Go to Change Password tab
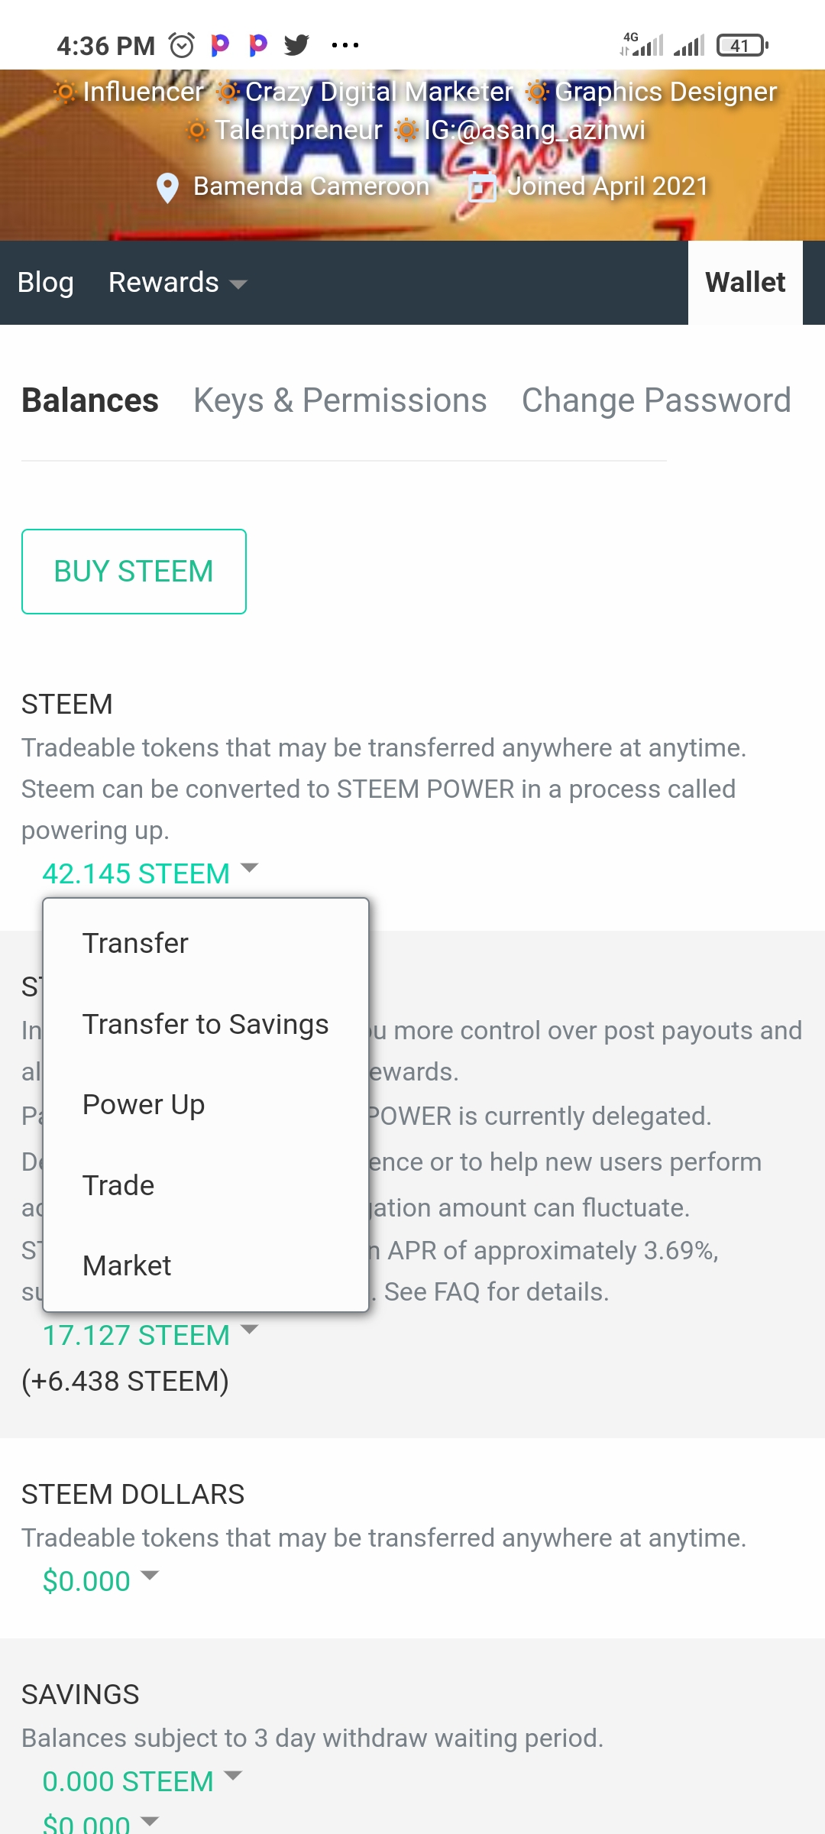The height and width of the screenshot is (1834, 825). click(656, 400)
